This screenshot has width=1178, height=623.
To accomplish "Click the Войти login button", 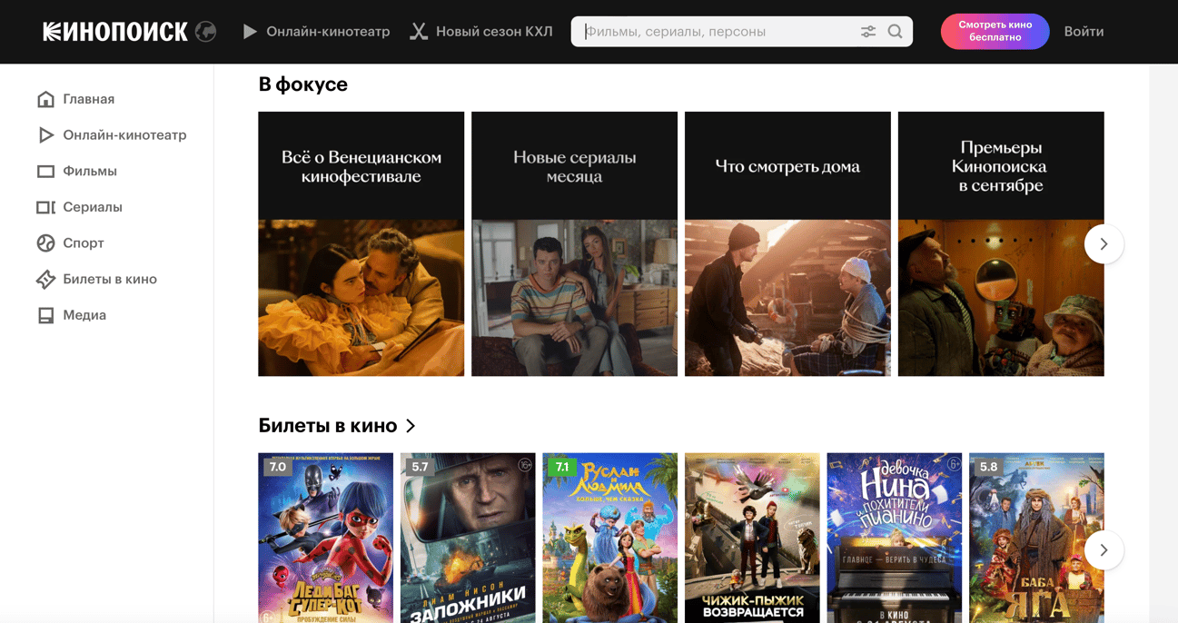I will click(1084, 32).
